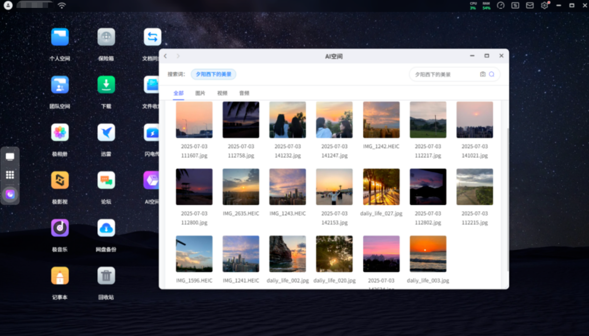
Task: Open the 团队空间 team space icon
Action: click(x=60, y=85)
